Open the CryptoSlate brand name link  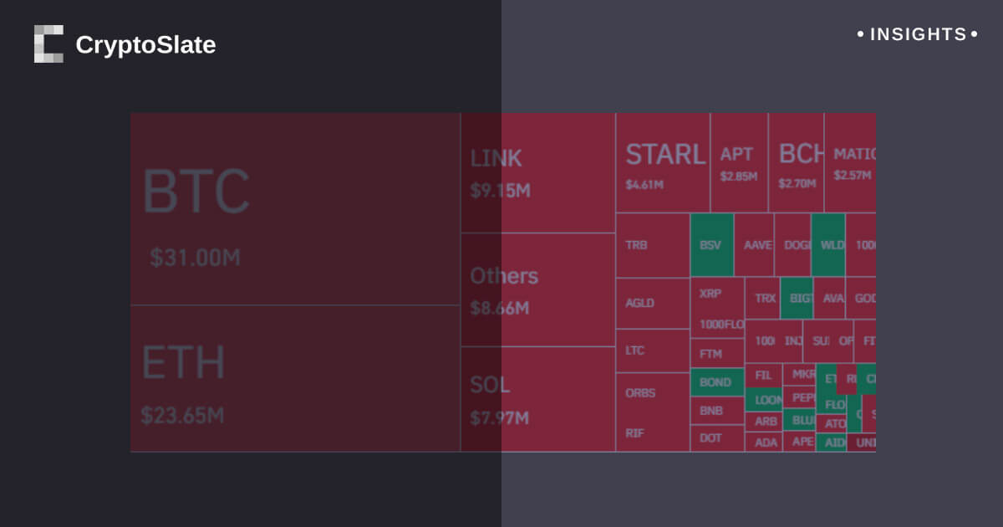coord(145,45)
